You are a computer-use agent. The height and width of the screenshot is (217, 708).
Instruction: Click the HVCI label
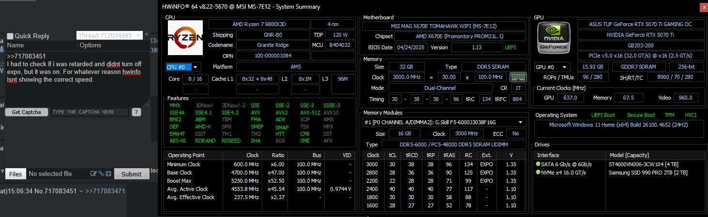coord(691,115)
